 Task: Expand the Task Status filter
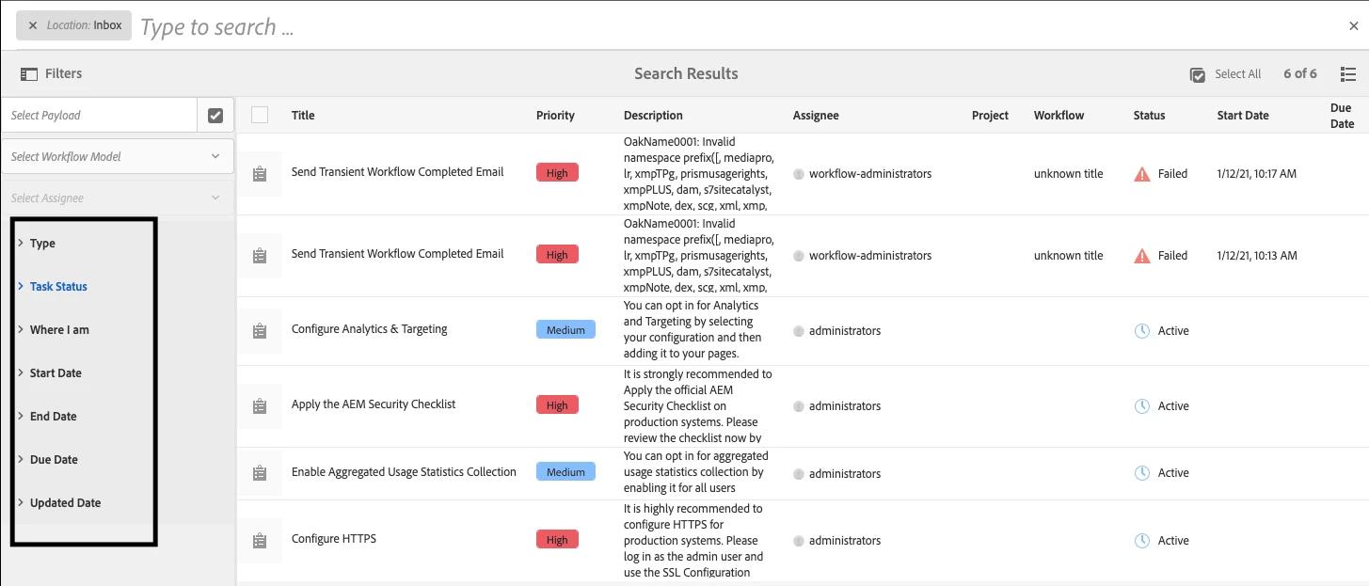point(58,287)
